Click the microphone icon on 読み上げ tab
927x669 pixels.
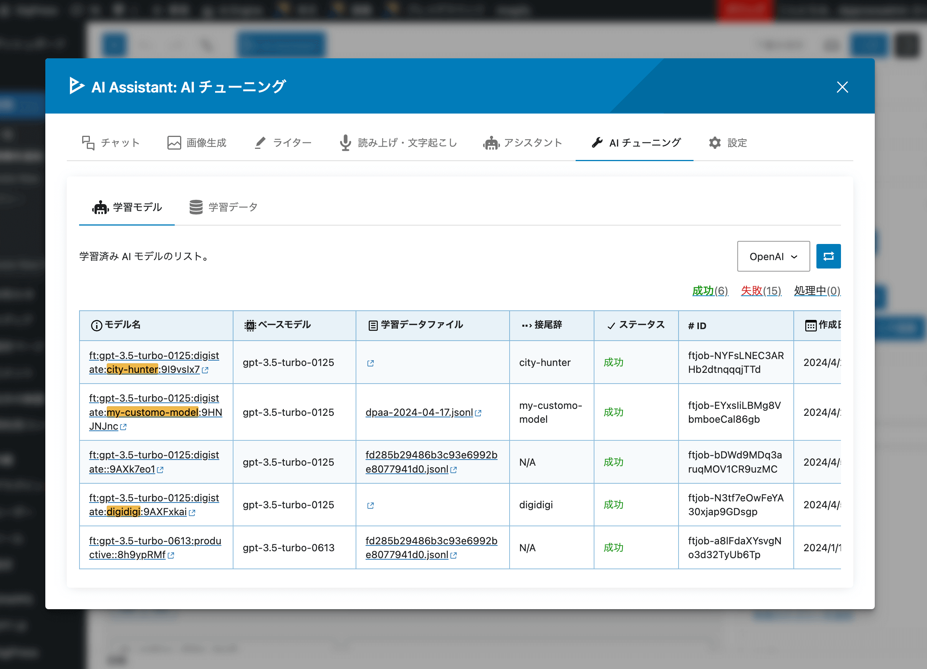click(345, 143)
